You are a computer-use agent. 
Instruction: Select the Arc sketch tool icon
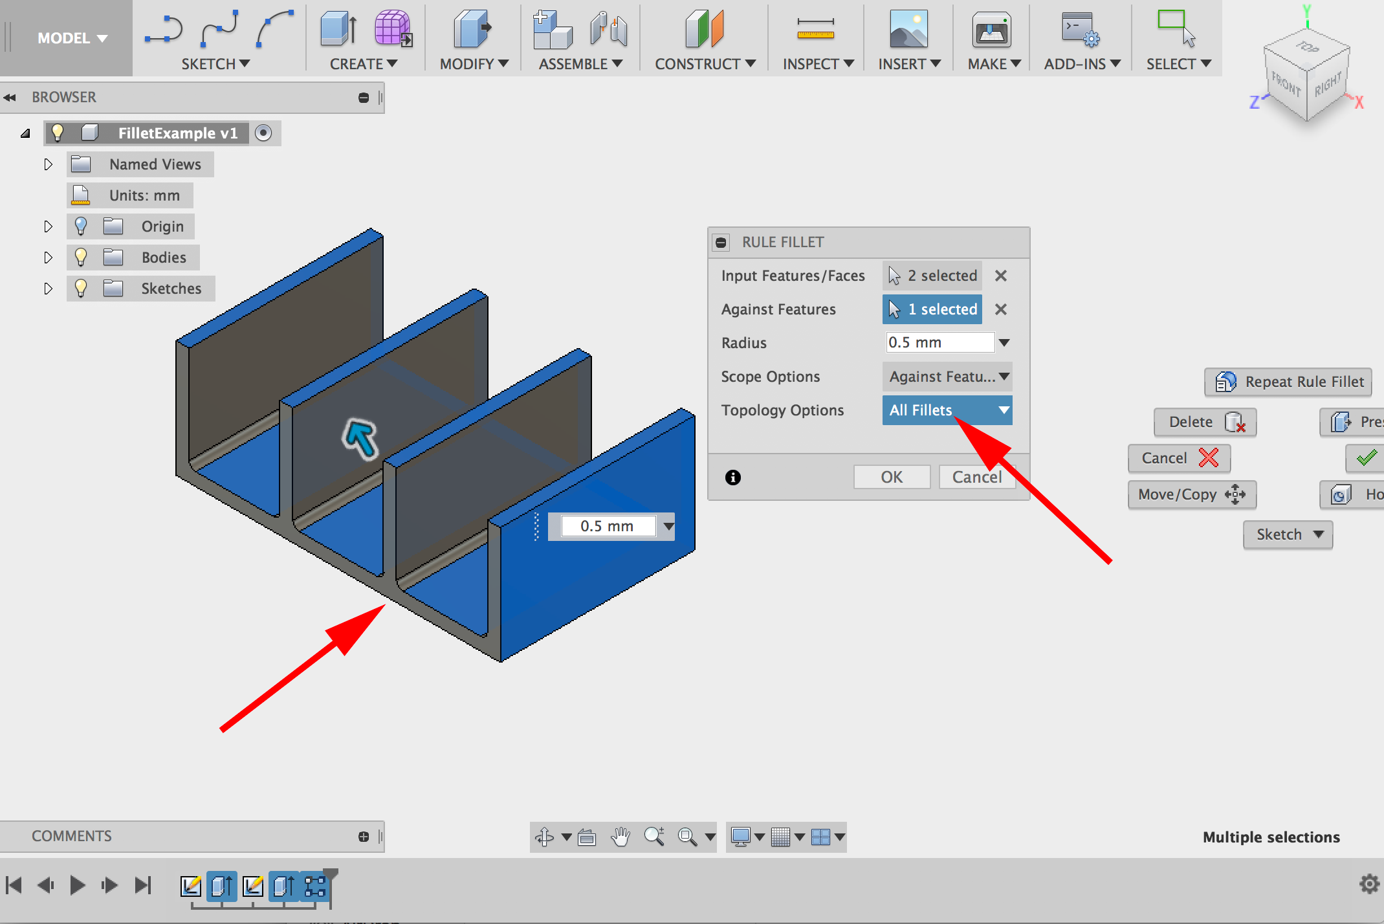tap(275, 30)
